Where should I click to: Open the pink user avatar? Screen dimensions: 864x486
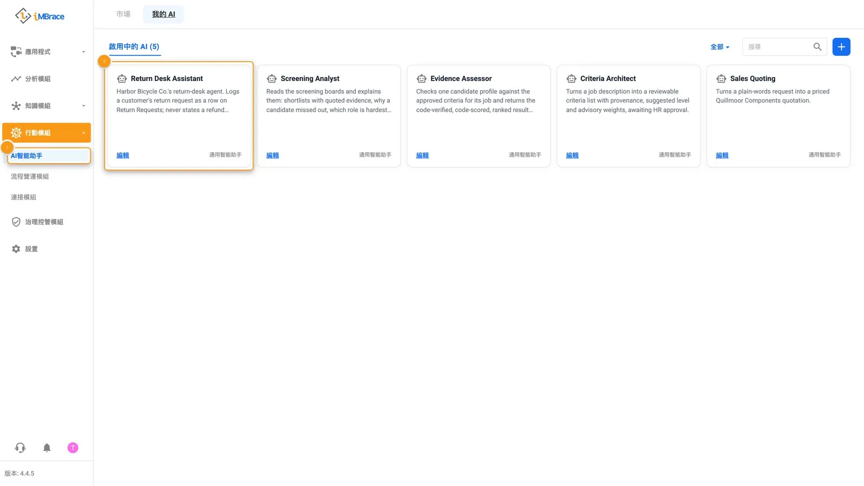[73, 448]
